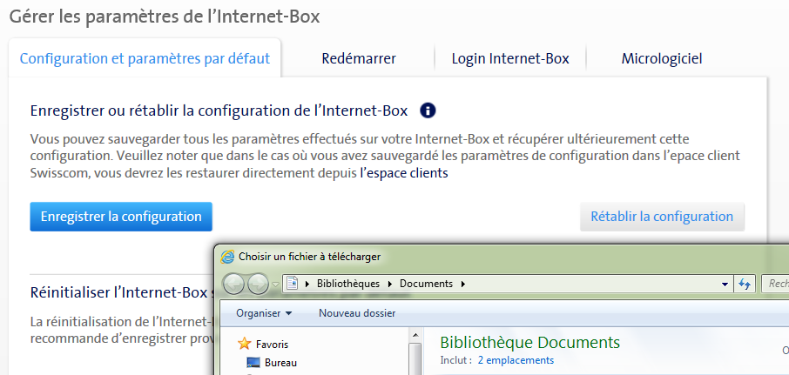The width and height of the screenshot is (789, 375).
Task: Select Favoris in the navigation pane
Action: [272, 345]
